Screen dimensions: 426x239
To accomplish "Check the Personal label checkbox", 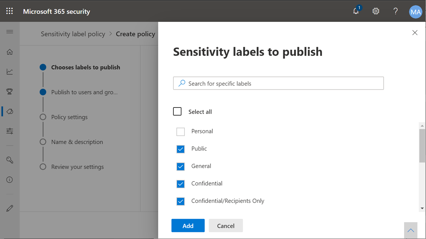I will [180, 132].
